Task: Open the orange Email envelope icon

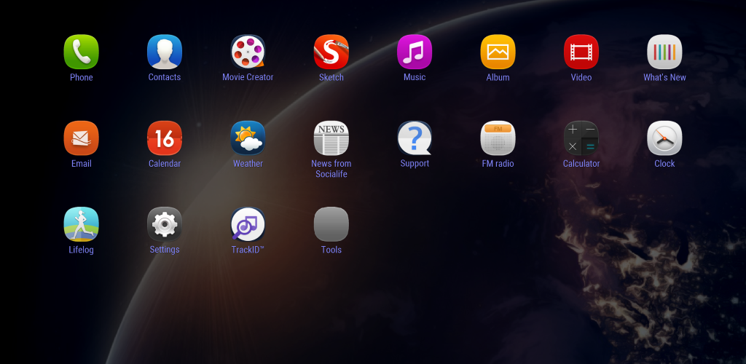Action: pos(82,138)
